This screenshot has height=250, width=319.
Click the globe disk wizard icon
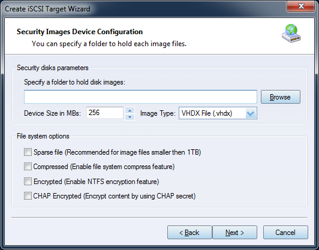(x=291, y=34)
